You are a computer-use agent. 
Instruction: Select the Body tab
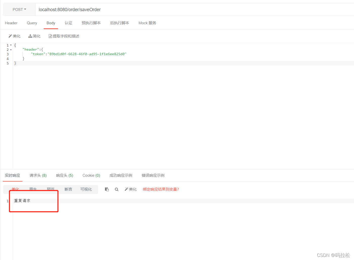pyautogui.click(x=51, y=23)
